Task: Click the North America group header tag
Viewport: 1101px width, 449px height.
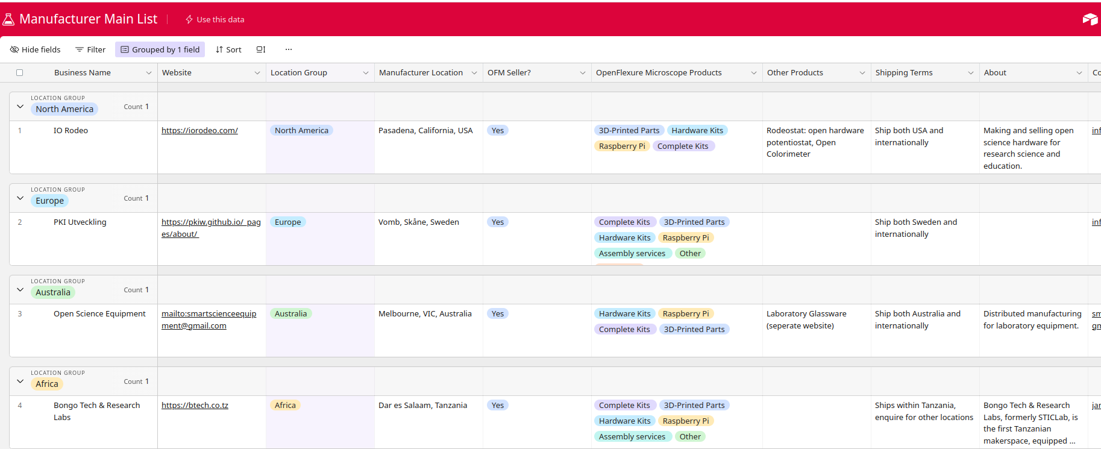Action: 64,109
